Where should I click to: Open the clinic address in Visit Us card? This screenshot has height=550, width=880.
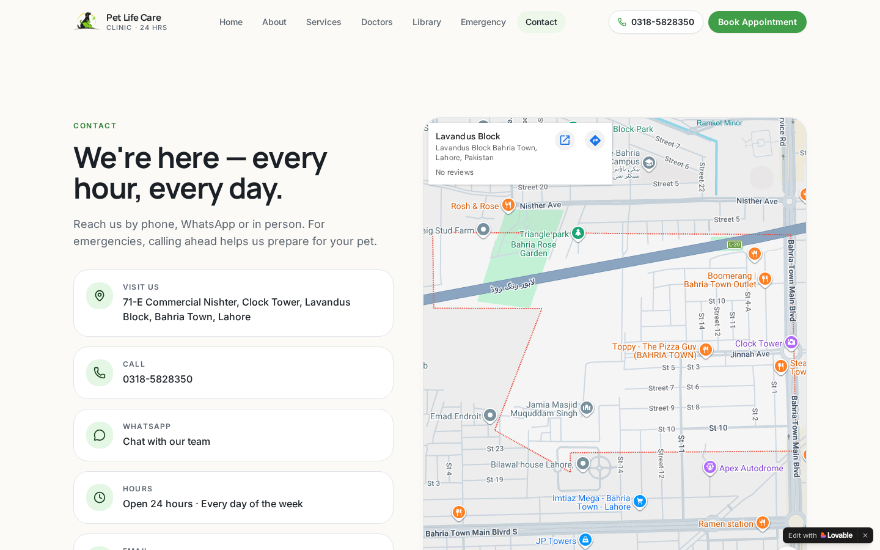click(x=237, y=309)
